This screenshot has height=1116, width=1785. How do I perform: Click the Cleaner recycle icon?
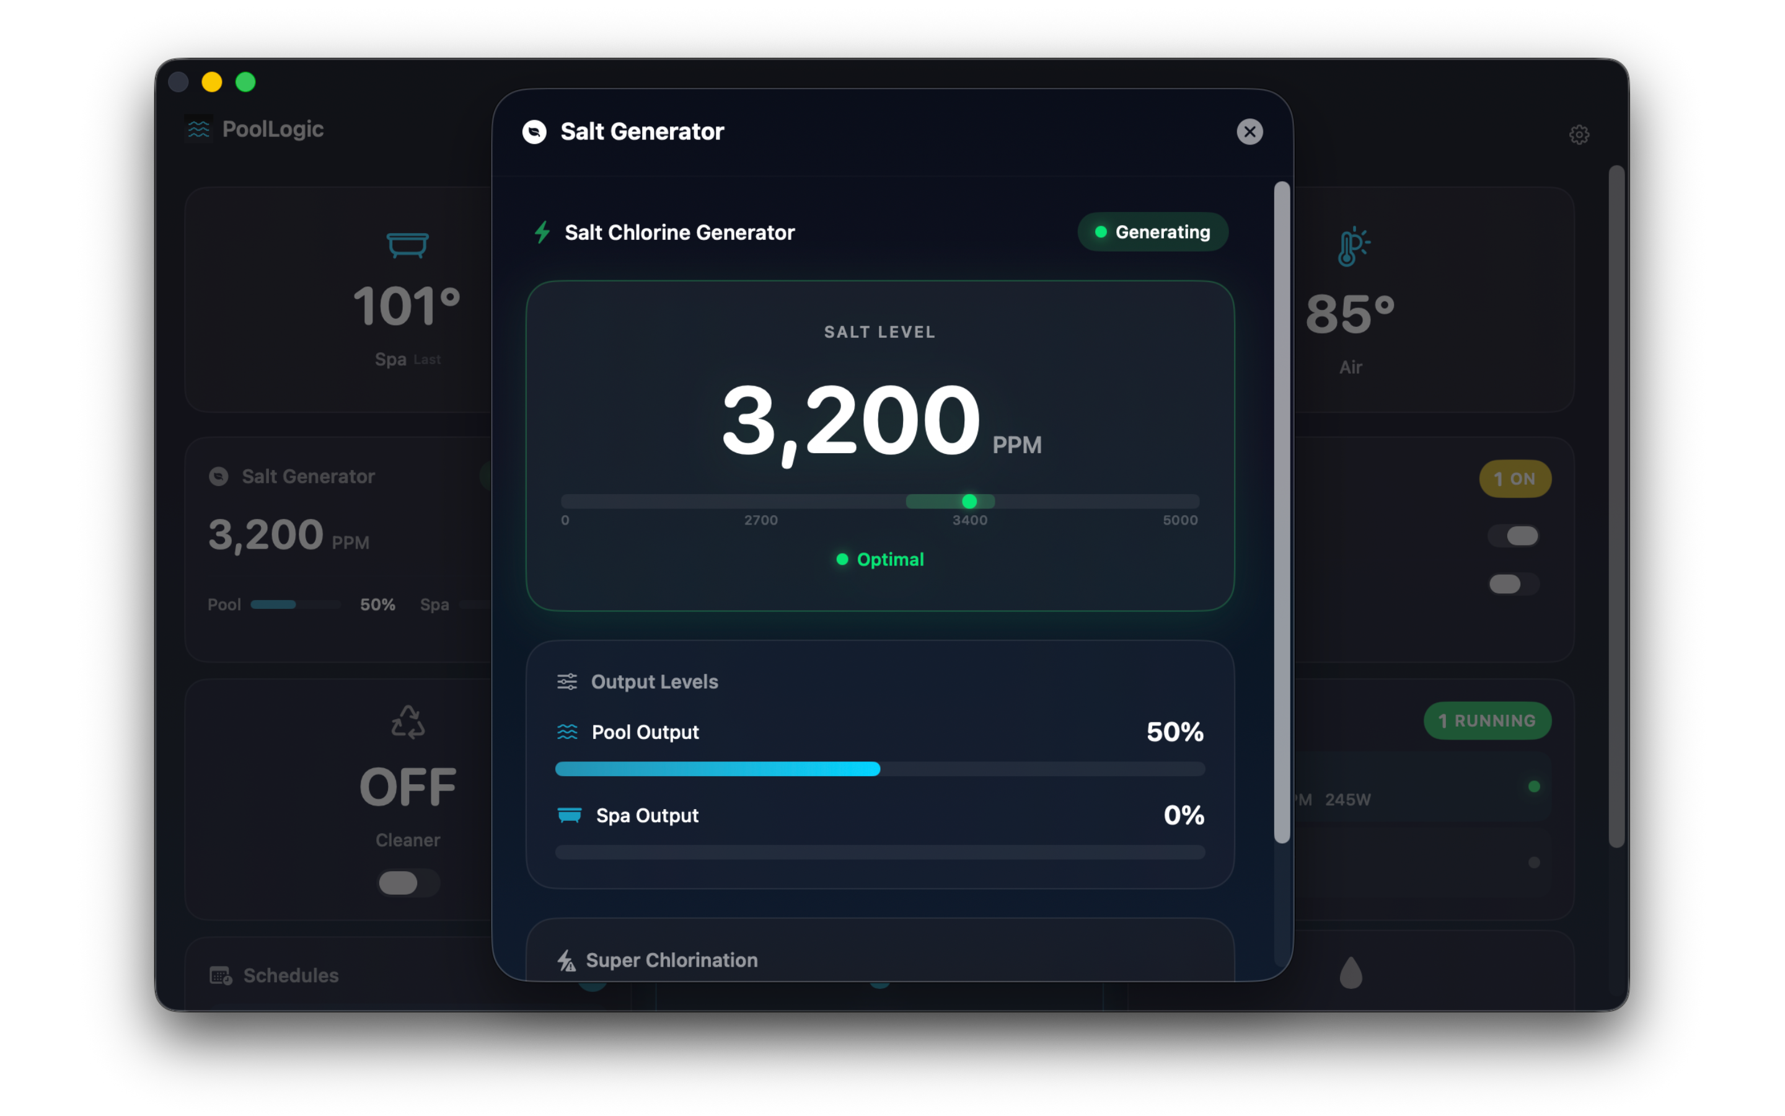(x=408, y=722)
